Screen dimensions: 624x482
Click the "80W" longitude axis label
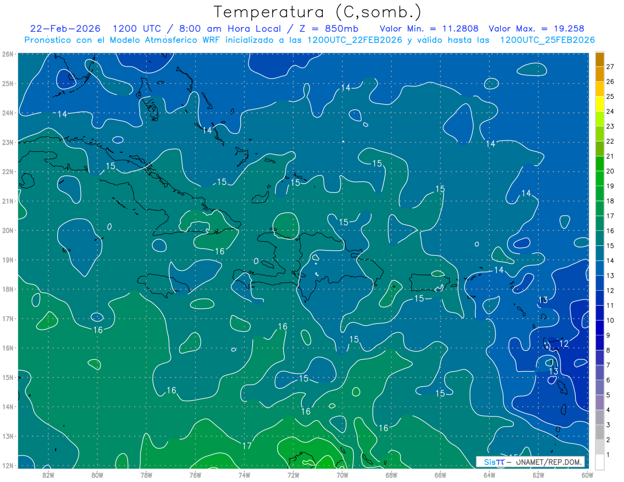(97, 474)
